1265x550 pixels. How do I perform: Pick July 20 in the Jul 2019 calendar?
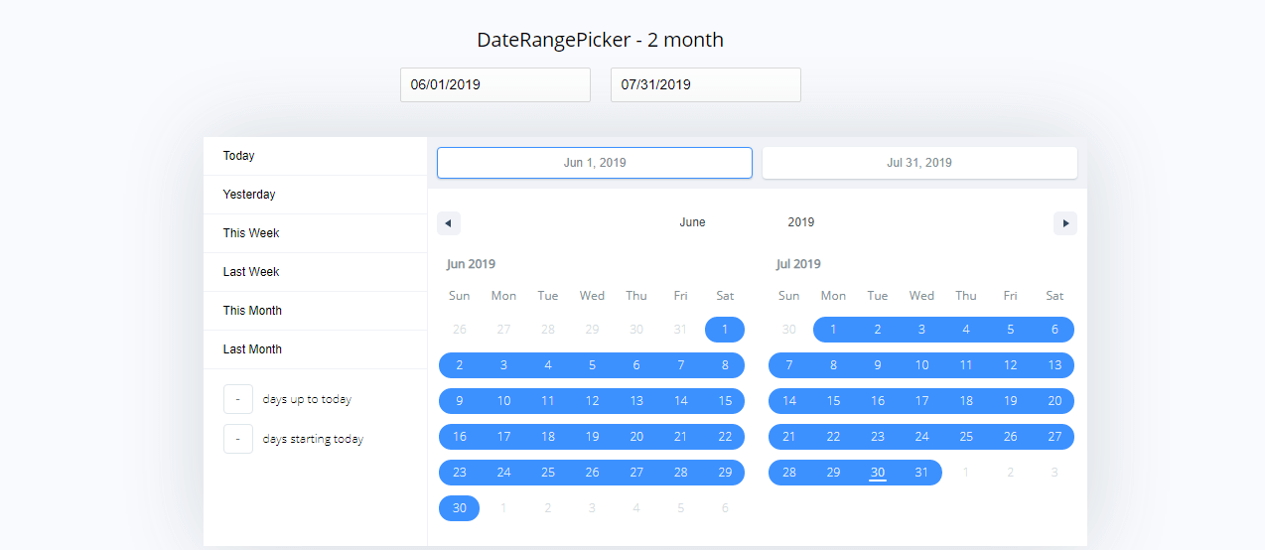click(x=1054, y=401)
